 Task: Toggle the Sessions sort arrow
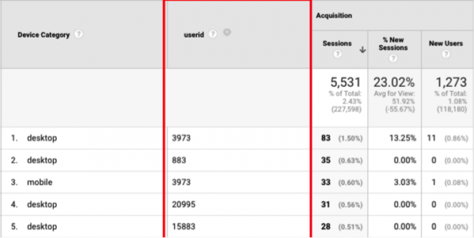point(362,51)
